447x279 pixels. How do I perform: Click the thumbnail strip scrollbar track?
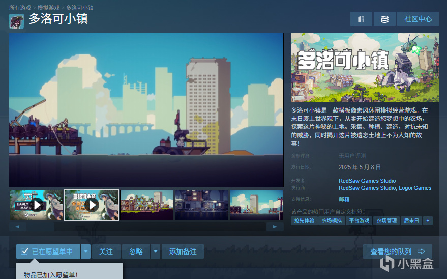tap(146, 227)
